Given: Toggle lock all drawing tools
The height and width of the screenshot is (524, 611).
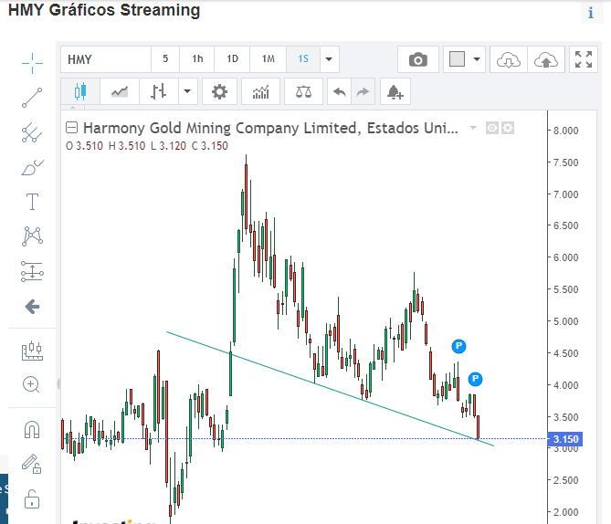Looking at the screenshot, I should pos(32,499).
